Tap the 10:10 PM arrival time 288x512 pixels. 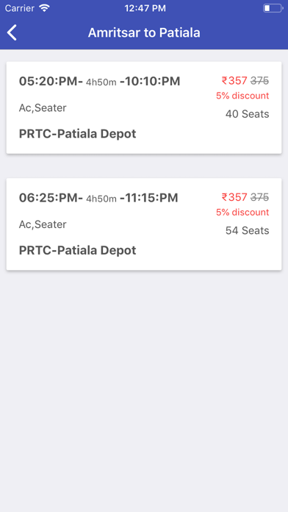pyautogui.click(x=150, y=82)
